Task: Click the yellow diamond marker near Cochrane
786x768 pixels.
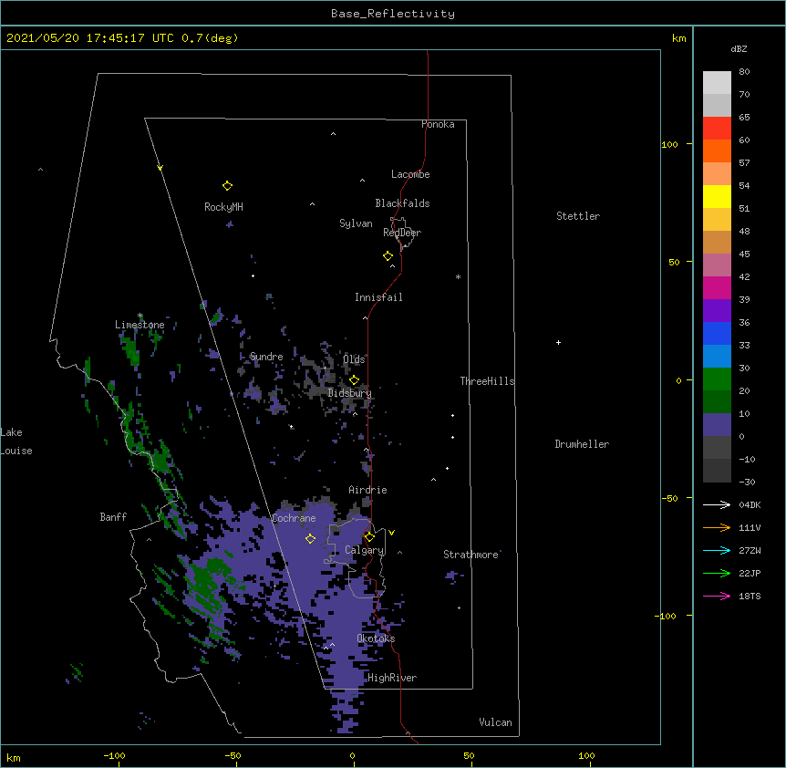Action: click(310, 539)
